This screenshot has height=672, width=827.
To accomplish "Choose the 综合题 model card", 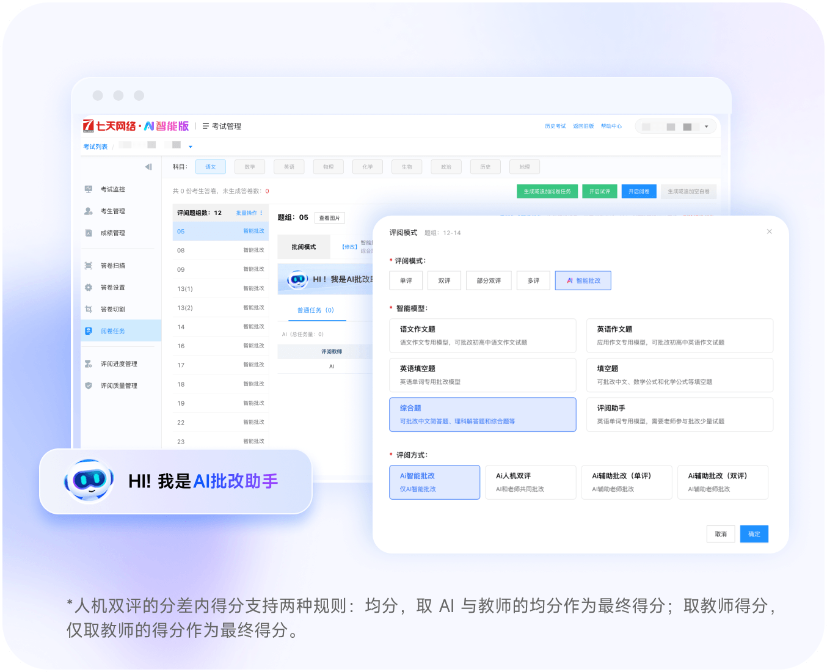I will click(x=483, y=415).
